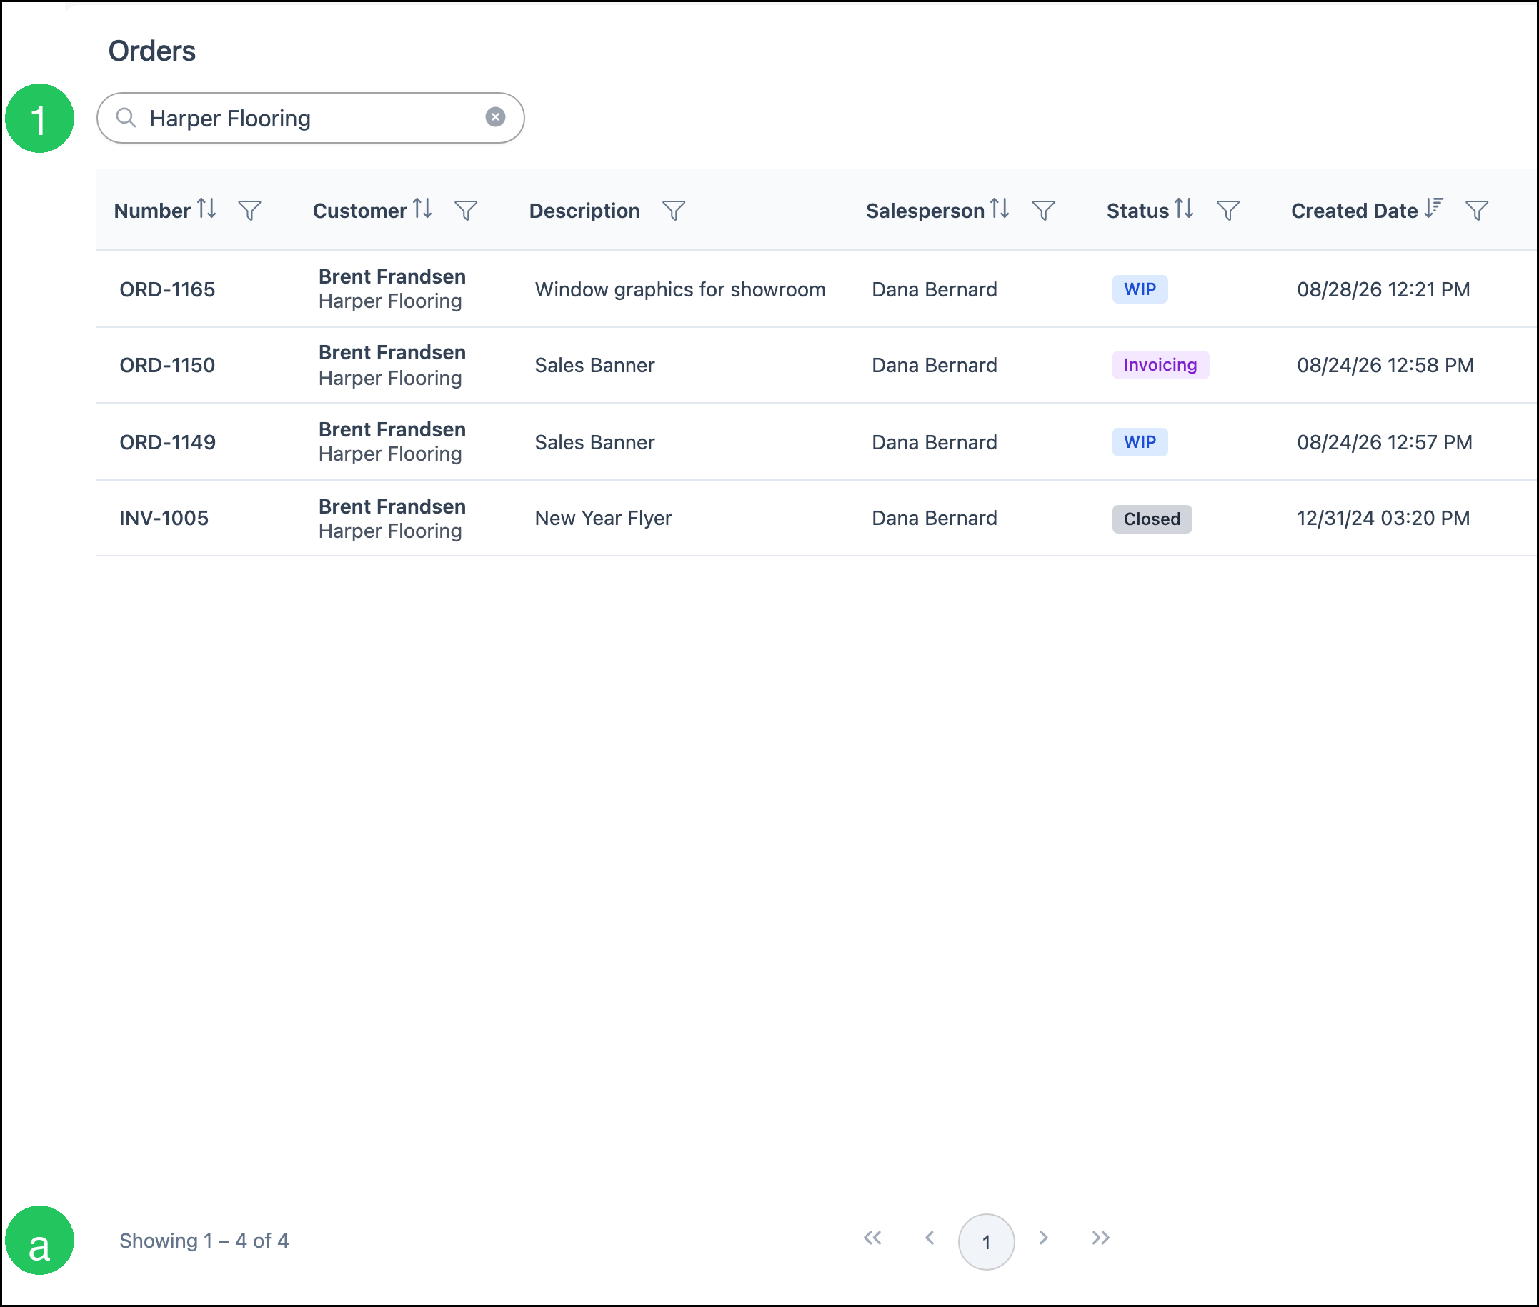Open the Salesperson column filter
This screenshot has width=1539, height=1307.
(x=1043, y=211)
